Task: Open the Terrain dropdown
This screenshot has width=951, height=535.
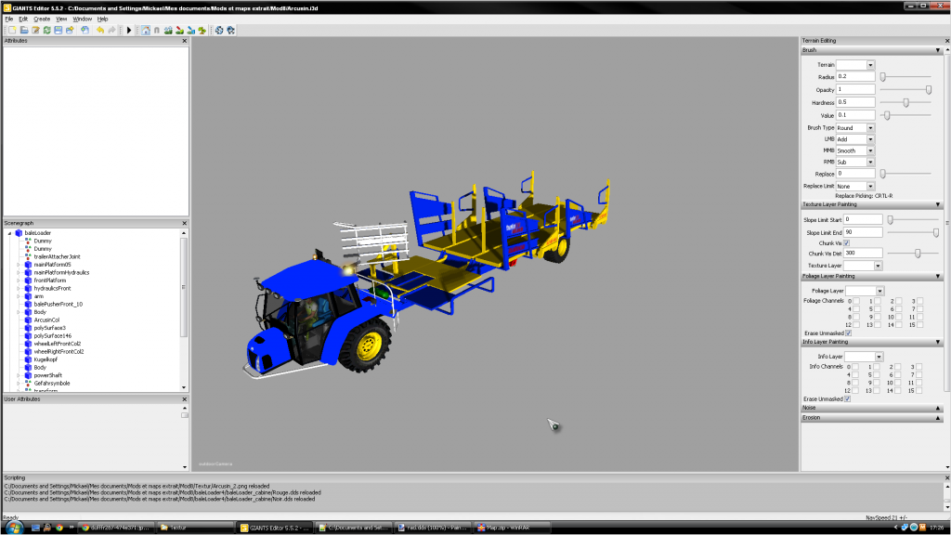Action: [x=870, y=65]
